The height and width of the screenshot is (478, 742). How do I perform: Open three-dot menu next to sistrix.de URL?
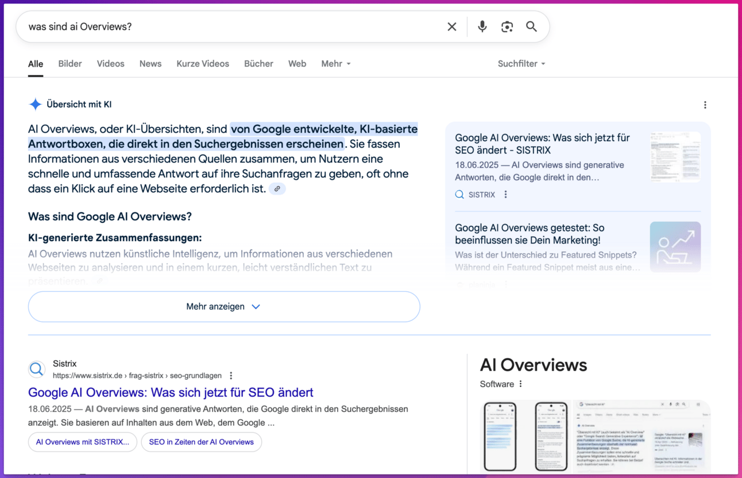[x=231, y=376]
